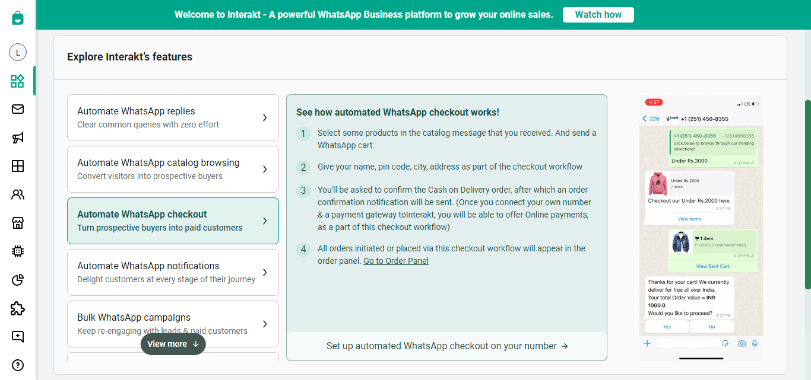The height and width of the screenshot is (380, 811).
Task: Select the Automate WhatsApp checkout feature
Action: (173, 221)
